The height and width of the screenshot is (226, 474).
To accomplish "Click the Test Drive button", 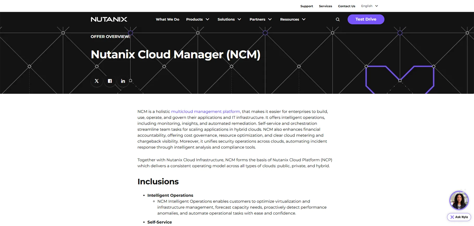I will coord(366,19).
